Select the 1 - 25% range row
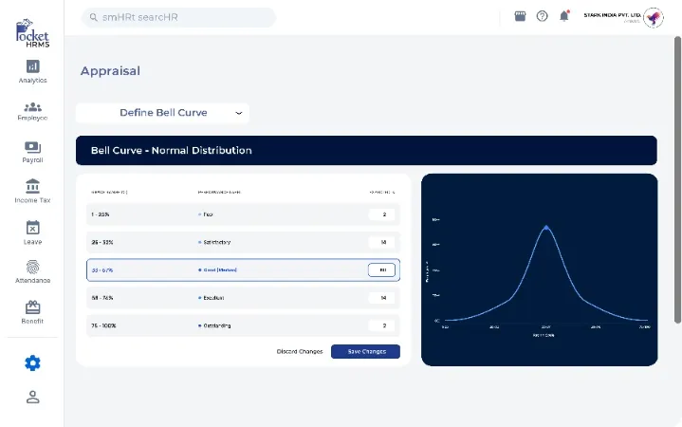Viewport: 682px width, 427px height. [243, 214]
